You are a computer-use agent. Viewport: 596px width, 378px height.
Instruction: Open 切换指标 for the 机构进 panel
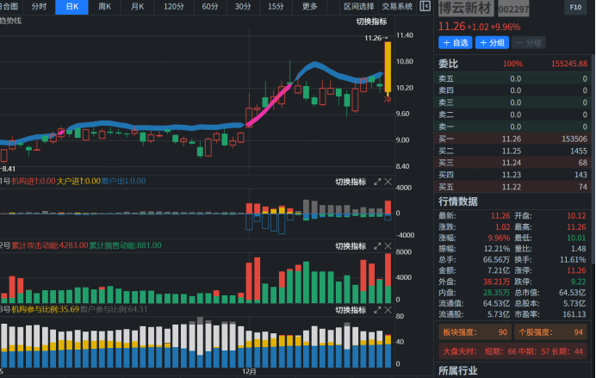(x=350, y=182)
